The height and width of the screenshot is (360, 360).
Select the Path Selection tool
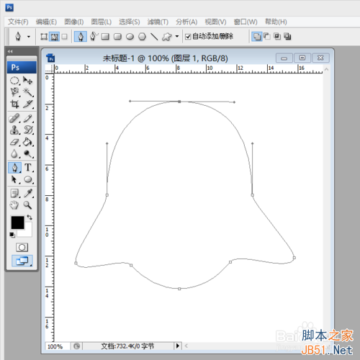(x=14, y=179)
